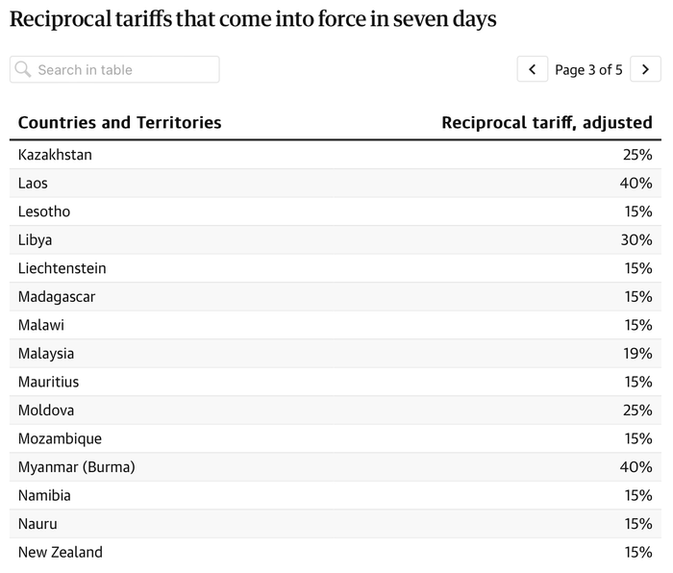Select the Liechtenstein row
673x573 pixels.
pyautogui.click(x=336, y=268)
